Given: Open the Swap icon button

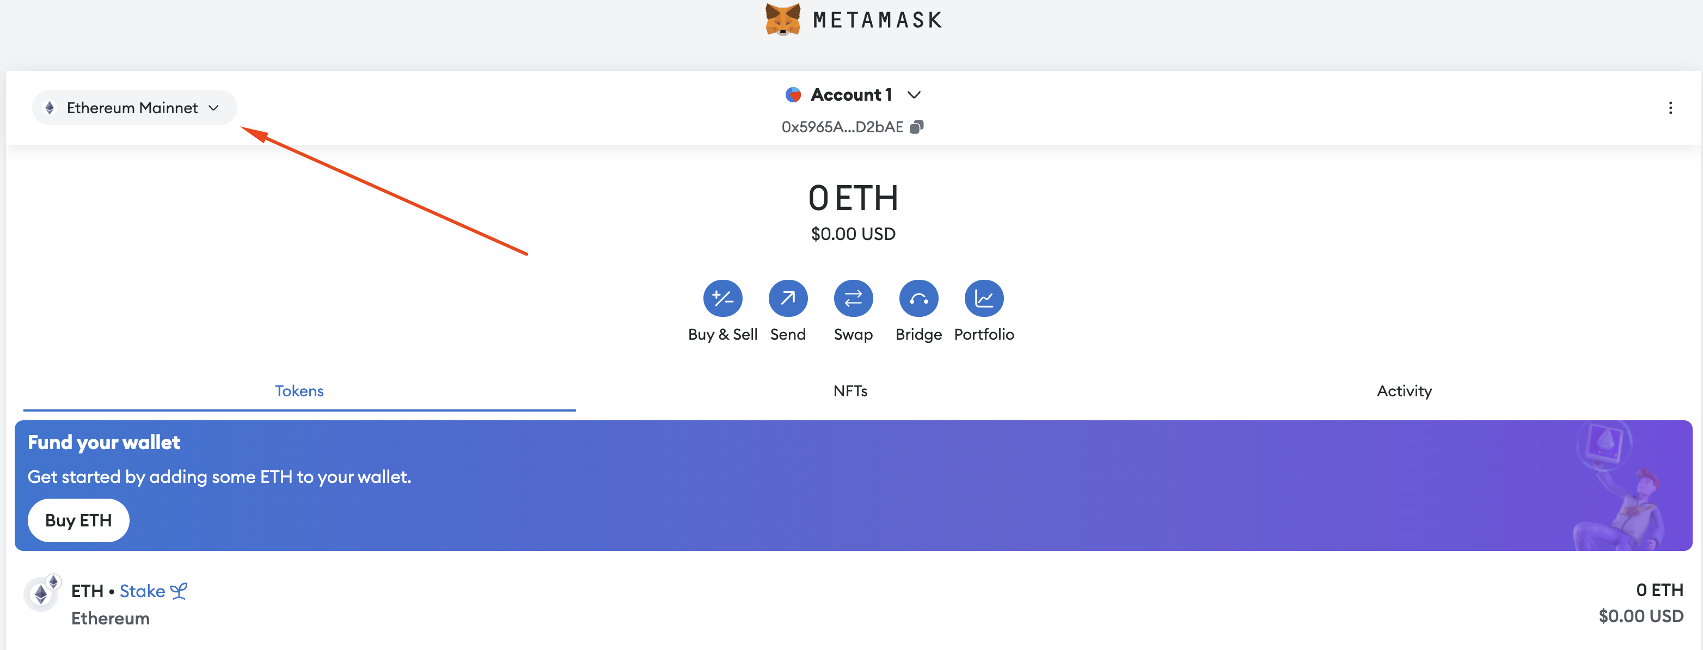Looking at the screenshot, I should [853, 299].
